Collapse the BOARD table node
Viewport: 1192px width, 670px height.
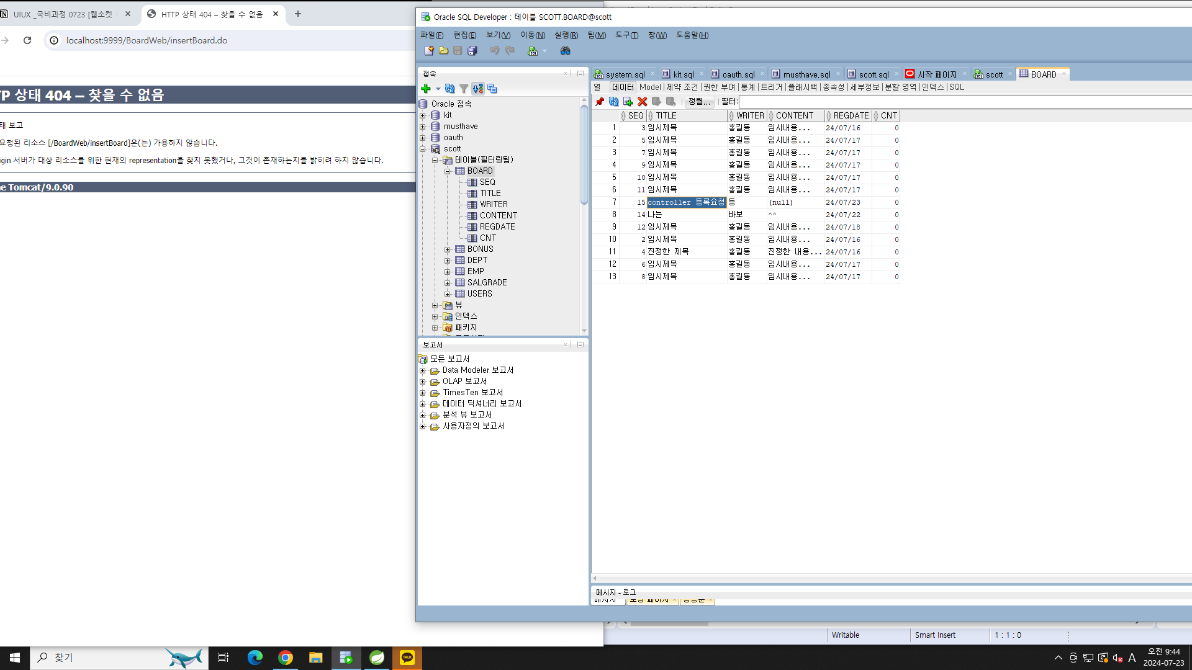click(447, 171)
